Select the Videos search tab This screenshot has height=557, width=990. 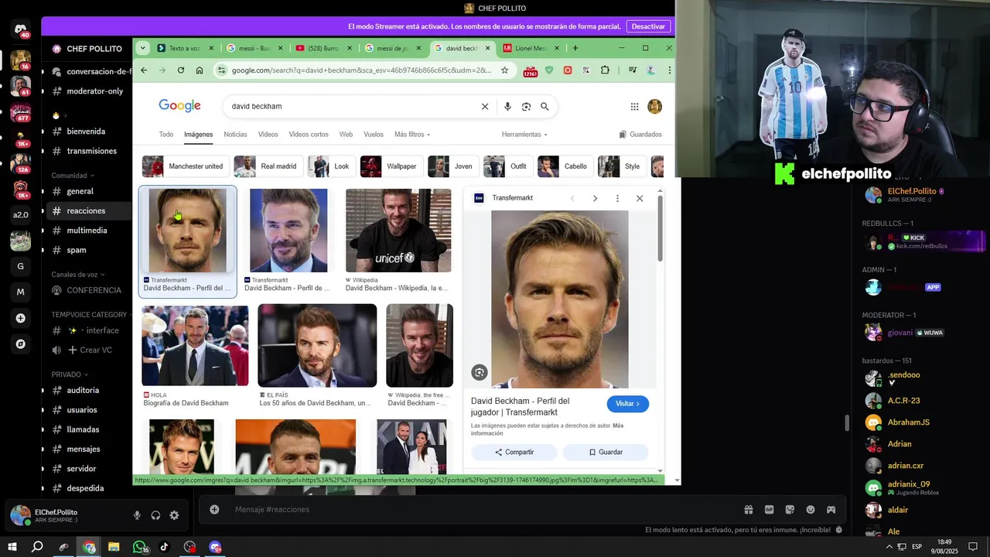[x=268, y=135]
